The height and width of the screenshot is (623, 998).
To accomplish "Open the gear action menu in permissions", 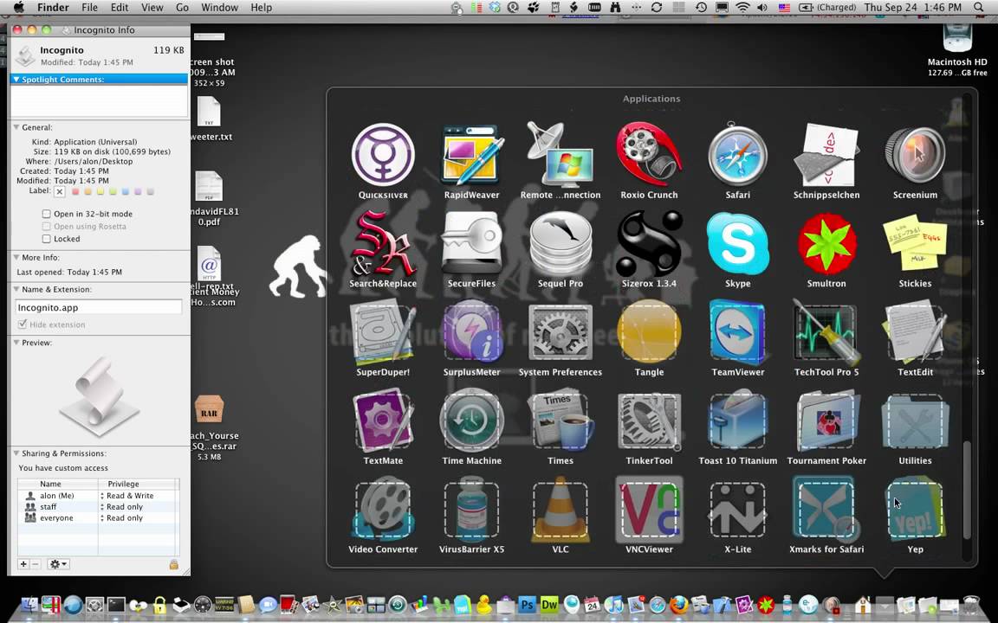I will pyautogui.click(x=58, y=564).
